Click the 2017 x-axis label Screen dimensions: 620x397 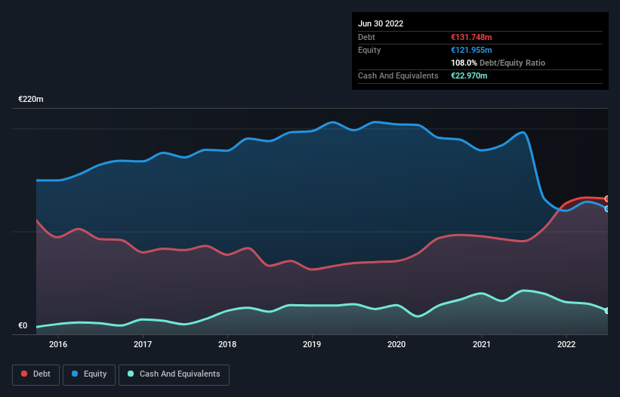pos(143,344)
